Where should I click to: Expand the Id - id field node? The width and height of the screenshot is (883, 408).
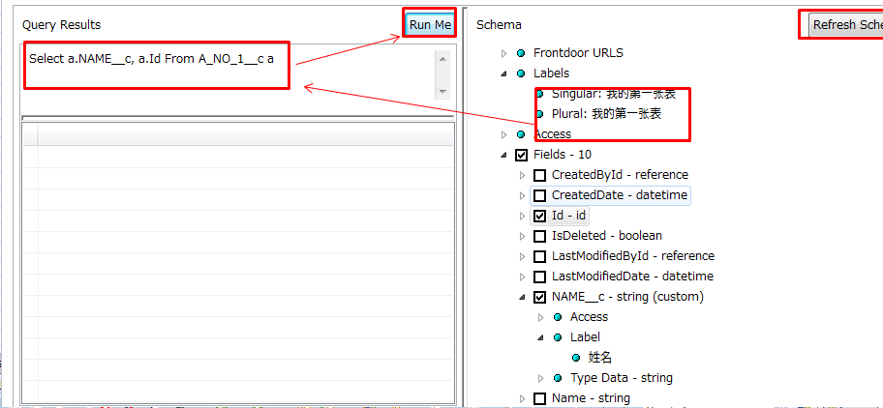tap(522, 216)
